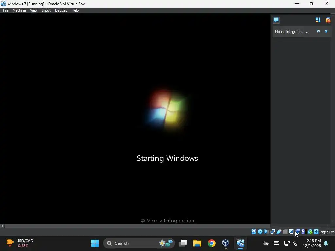This screenshot has width=335, height=251.
Task: Open File Explorer from the taskbar
Action: [x=197, y=243]
